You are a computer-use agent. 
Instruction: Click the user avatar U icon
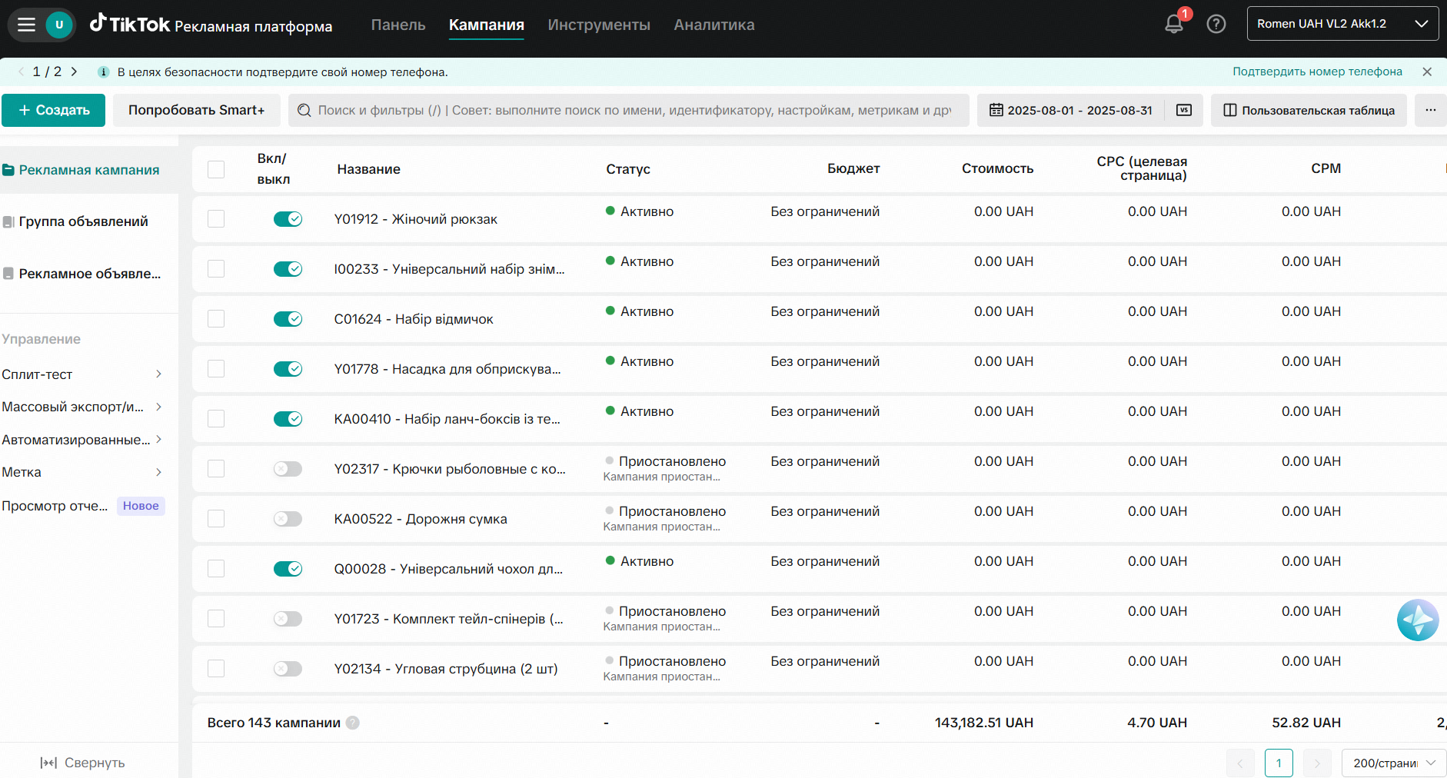pyautogui.click(x=59, y=25)
